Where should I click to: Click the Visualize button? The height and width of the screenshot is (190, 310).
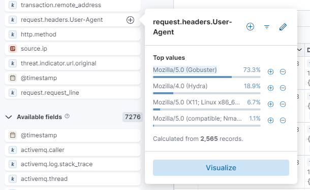tap(221, 168)
